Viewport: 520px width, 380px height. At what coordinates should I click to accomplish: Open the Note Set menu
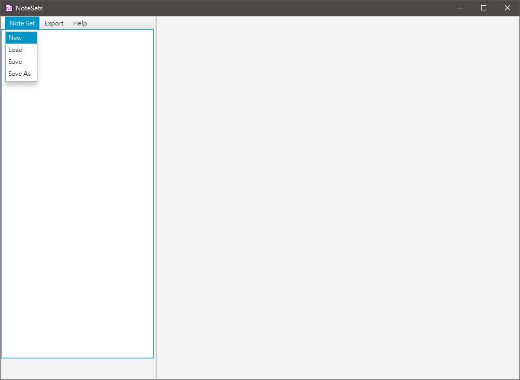pos(22,23)
